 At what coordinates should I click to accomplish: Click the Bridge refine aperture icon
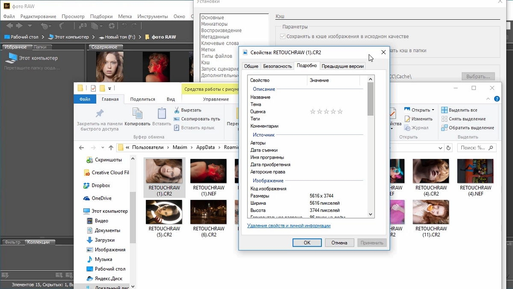(x=111, y=26)
